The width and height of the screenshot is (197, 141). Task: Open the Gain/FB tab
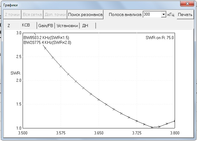[x=46, y=26]
